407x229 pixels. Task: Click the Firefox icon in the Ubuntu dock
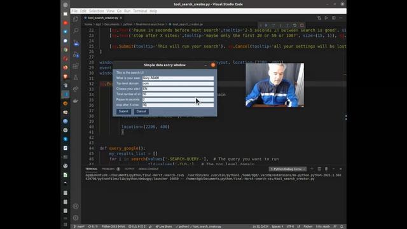(66, 67)
